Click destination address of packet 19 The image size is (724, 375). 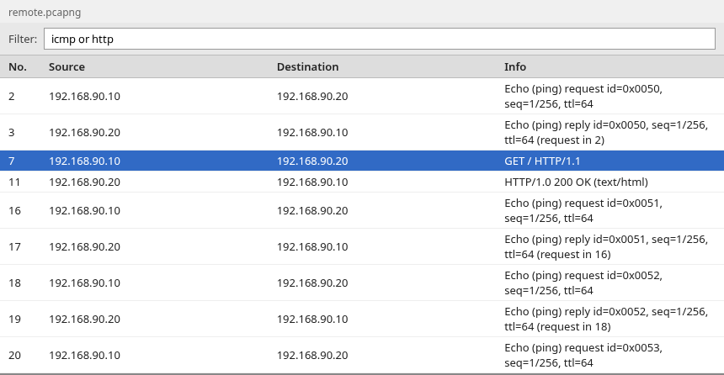(x=312, y=319)
